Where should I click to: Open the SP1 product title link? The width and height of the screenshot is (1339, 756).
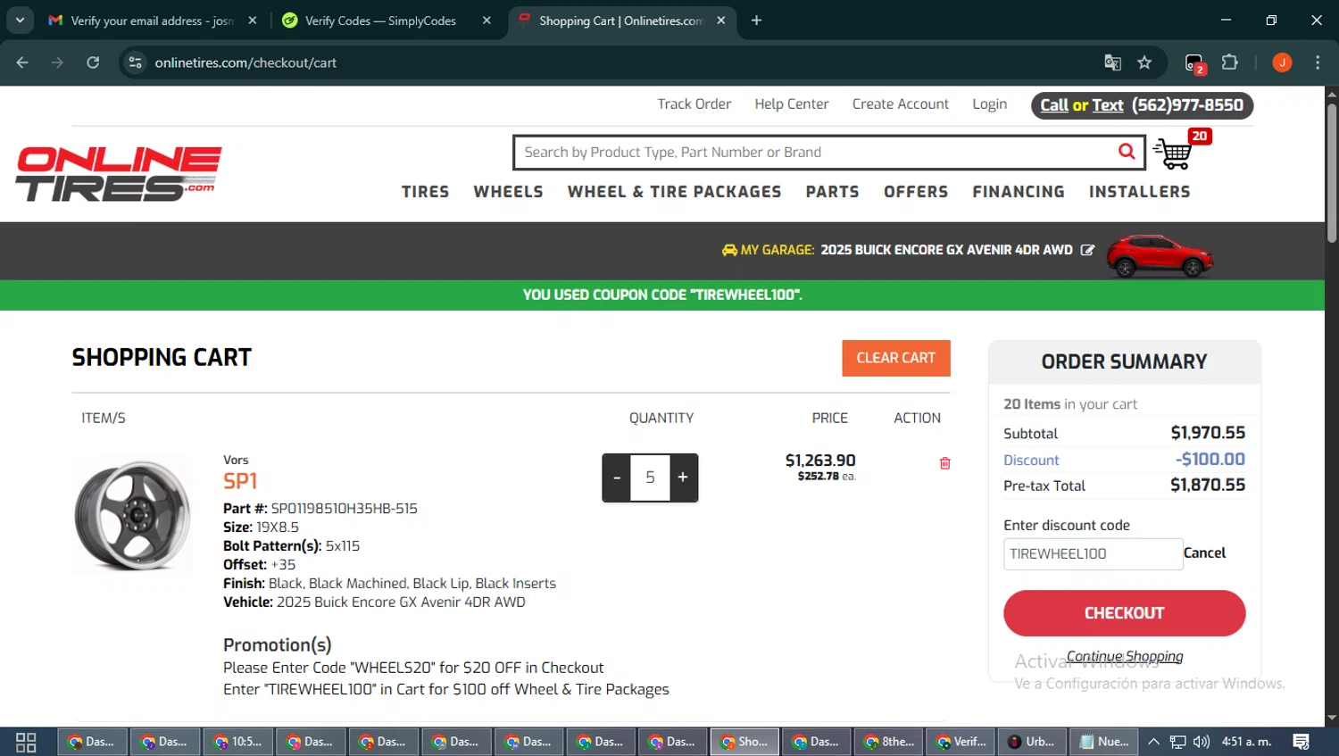(240, 481)
